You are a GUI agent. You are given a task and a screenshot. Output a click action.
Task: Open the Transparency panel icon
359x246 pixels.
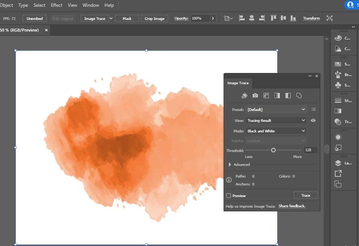(x=338, y=122)
